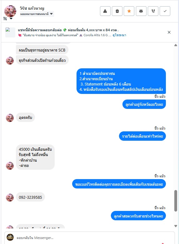The image size is (179, 244).
Task: Mark conversation unread with envelope icon
Action: [x=141, y=11]
